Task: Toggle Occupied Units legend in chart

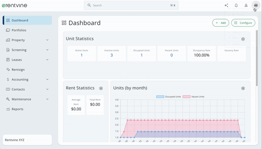Action: 168,97
